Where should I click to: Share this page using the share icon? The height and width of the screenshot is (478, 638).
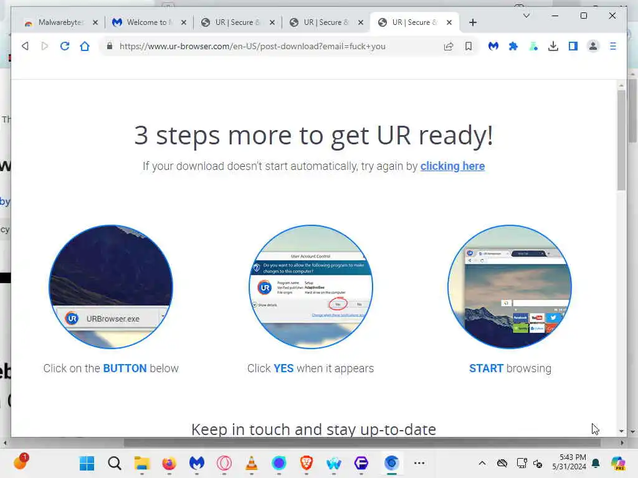tap(449, 46)
